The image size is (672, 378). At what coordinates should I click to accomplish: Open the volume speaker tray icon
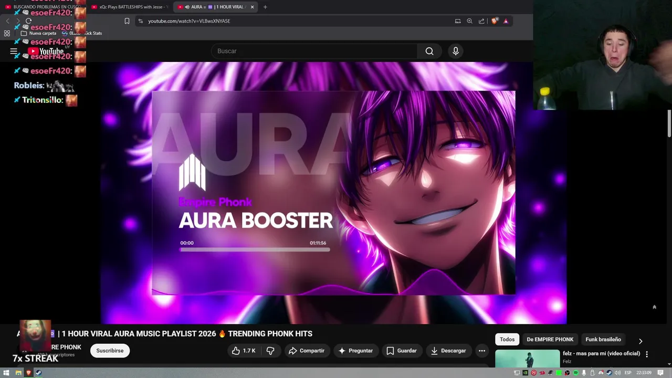[617, 373]
